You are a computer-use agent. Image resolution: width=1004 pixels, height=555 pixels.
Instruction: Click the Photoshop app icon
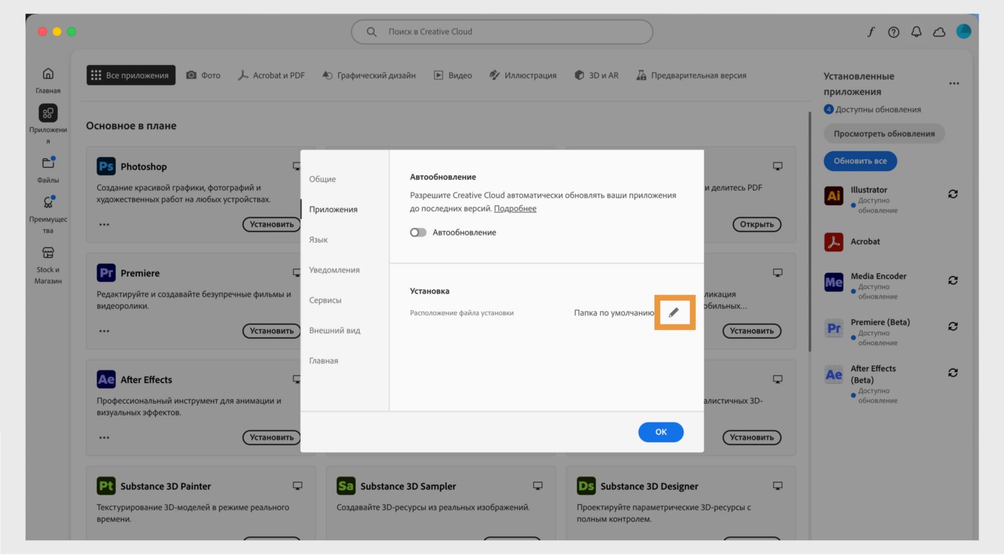click(x=106, y=166)
